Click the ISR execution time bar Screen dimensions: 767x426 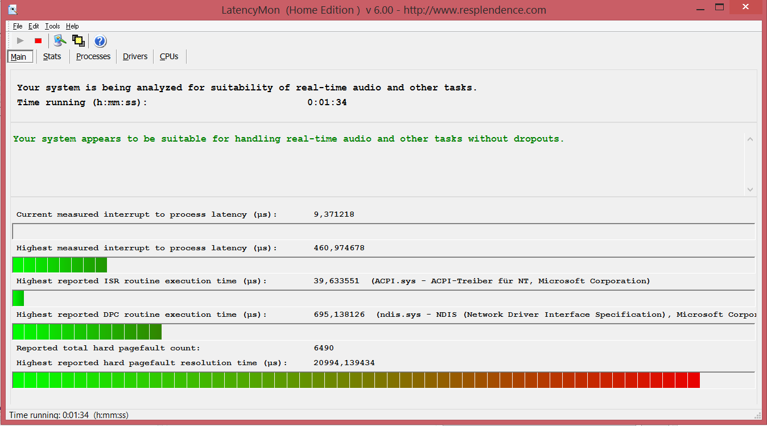tap(383, 298)
